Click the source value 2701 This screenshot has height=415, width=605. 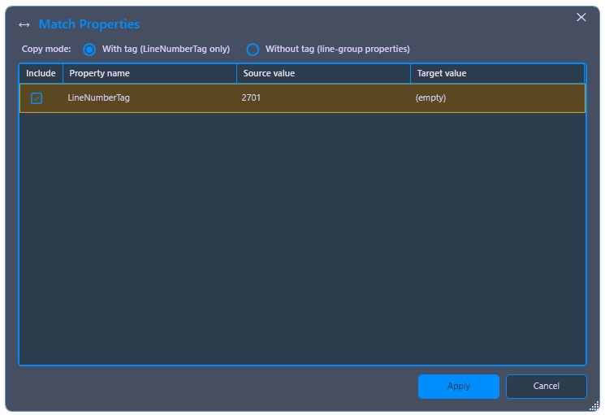251,97
